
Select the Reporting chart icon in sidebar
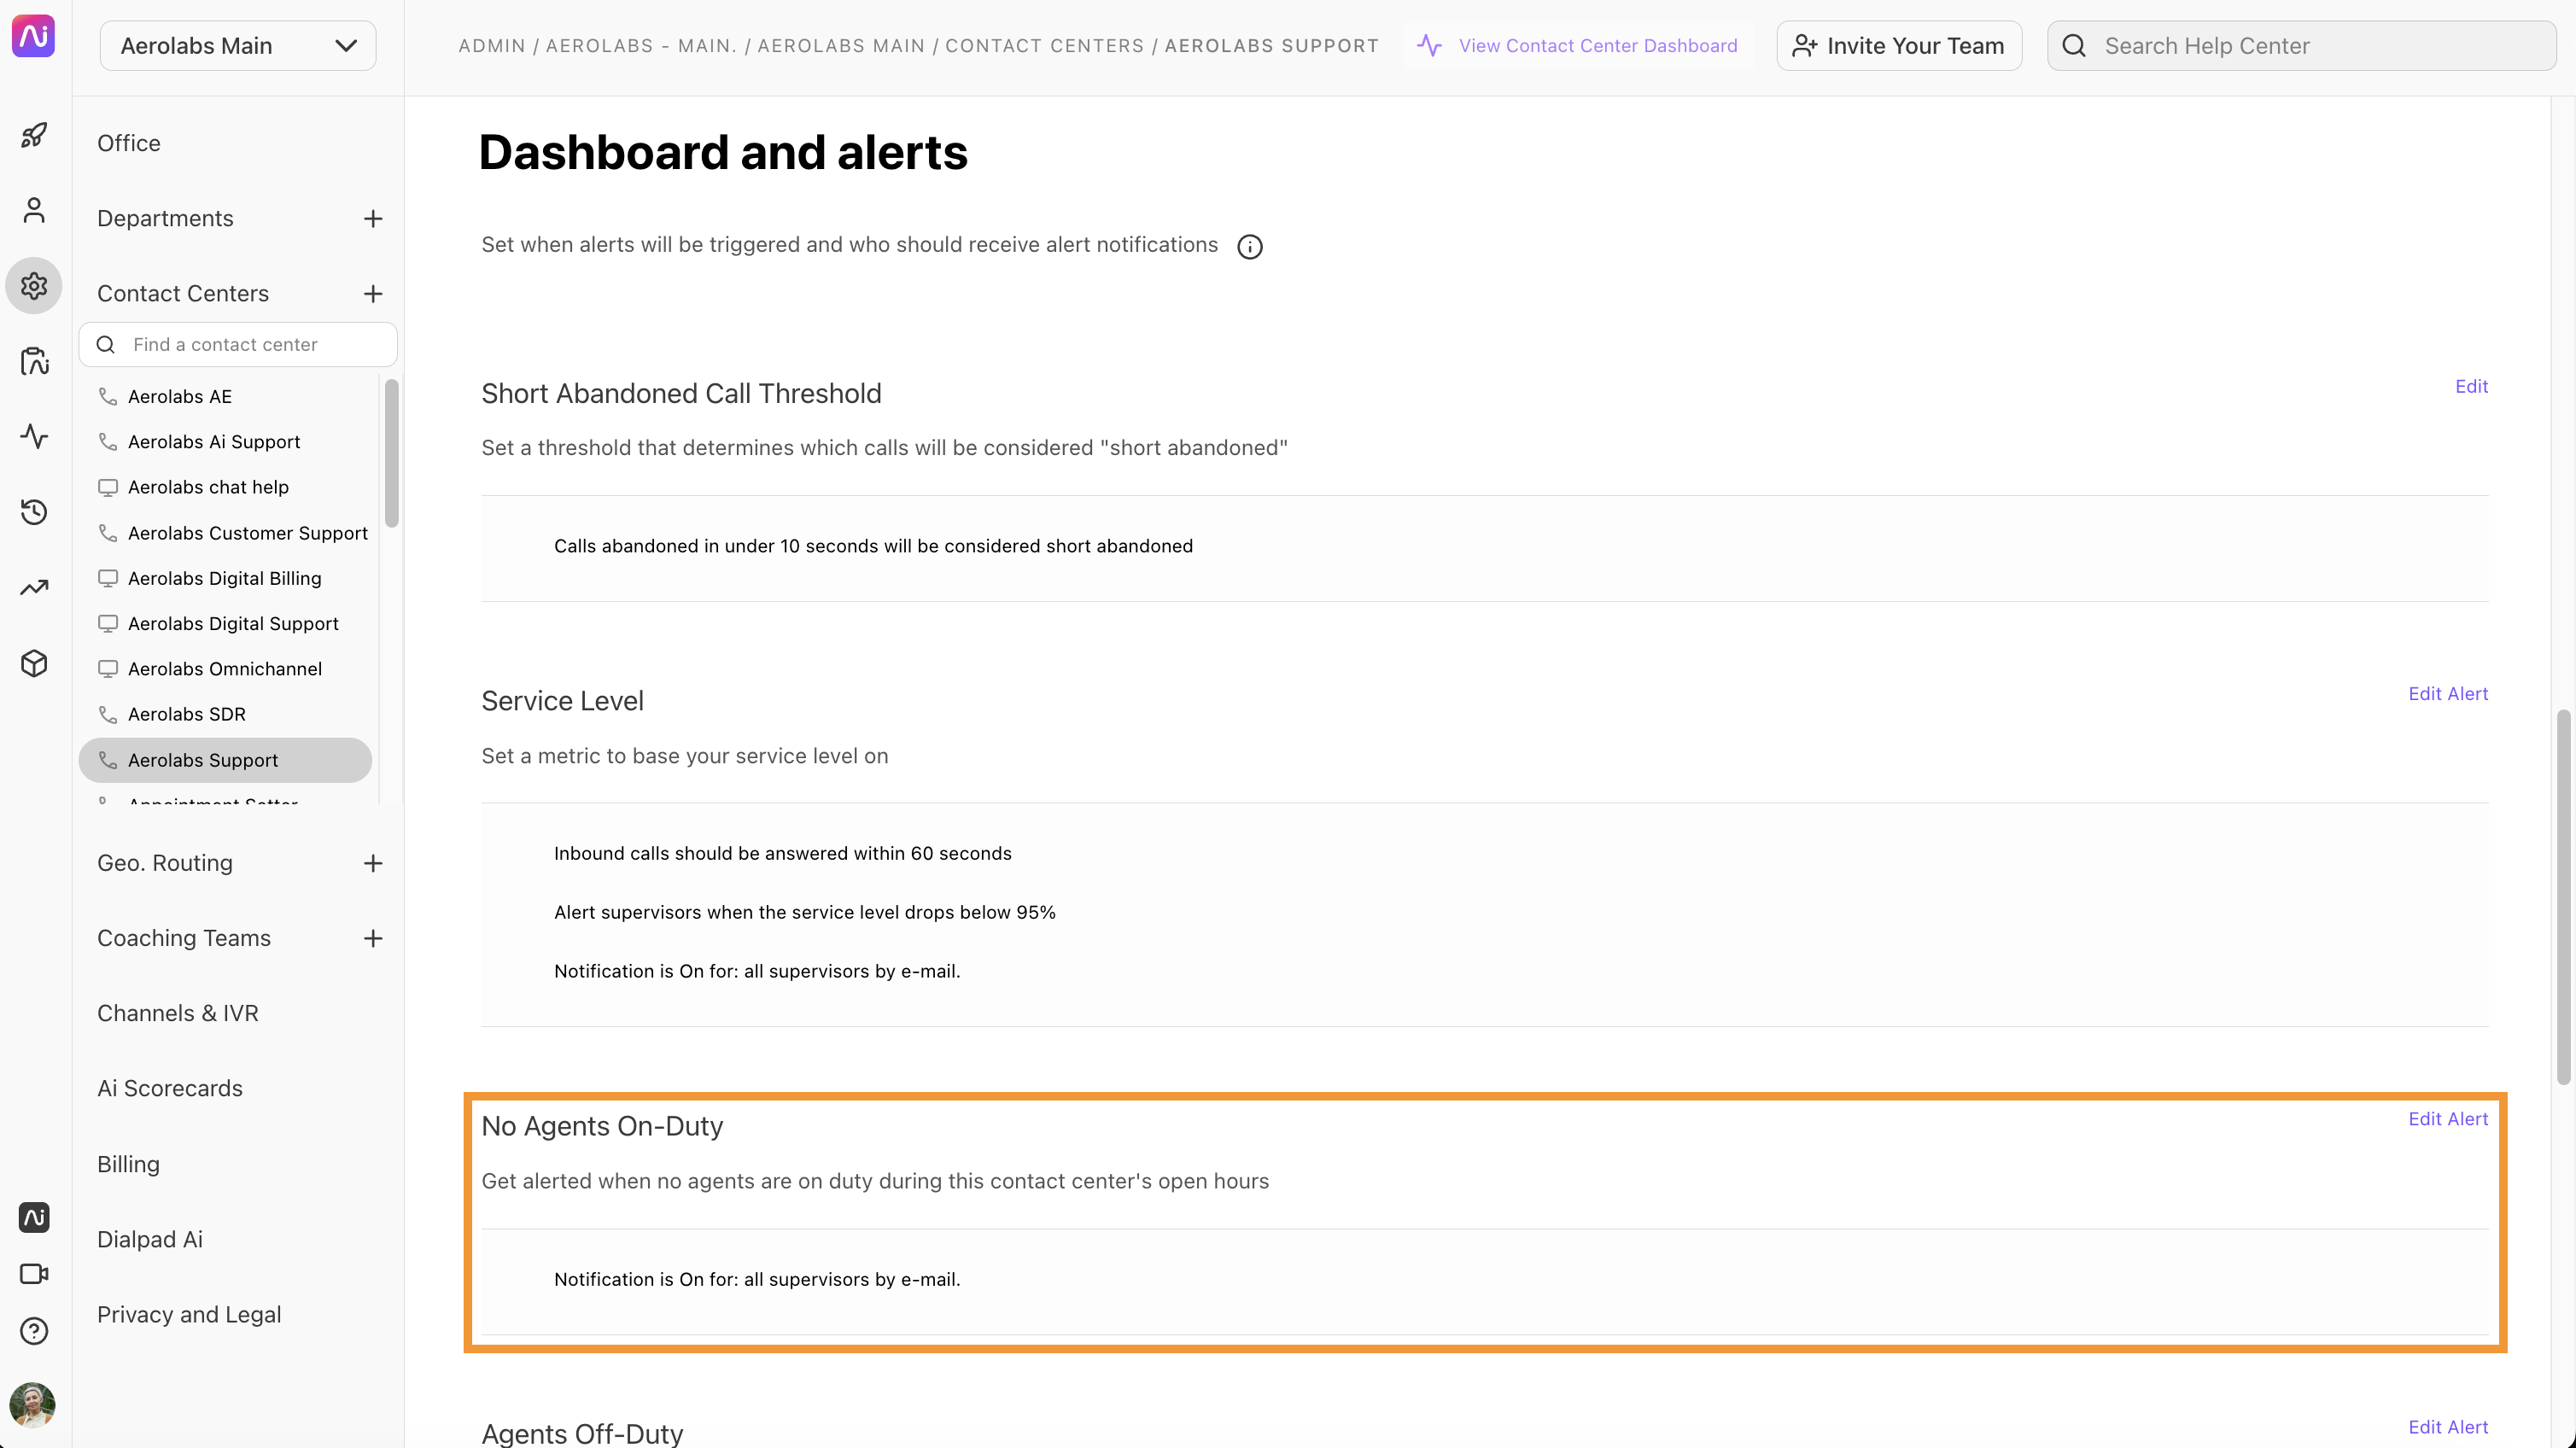[35, 589]
